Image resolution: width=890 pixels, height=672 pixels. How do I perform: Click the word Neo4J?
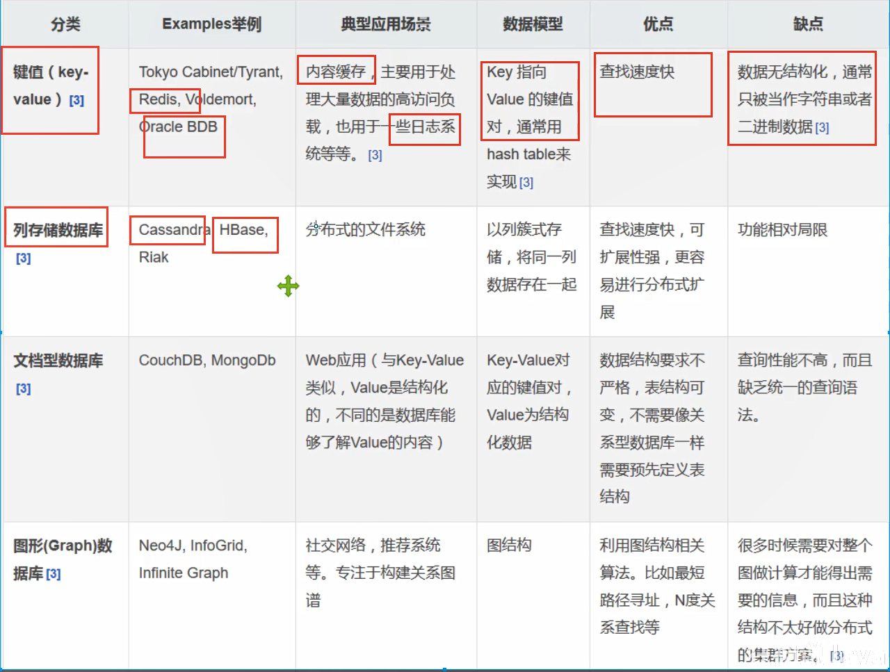[161, 546]
